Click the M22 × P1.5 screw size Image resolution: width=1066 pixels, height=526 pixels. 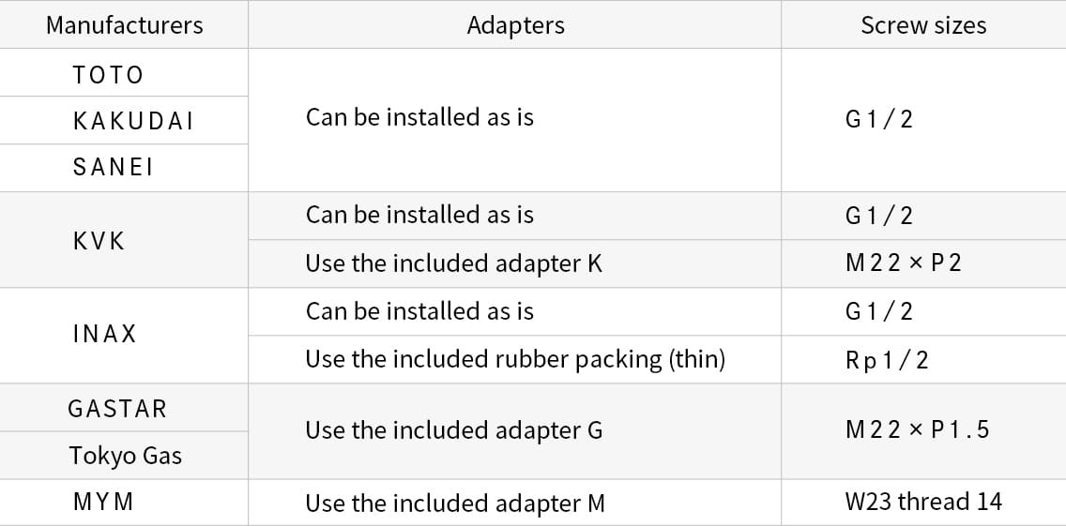pyautogui.click(x=917, y=431)
